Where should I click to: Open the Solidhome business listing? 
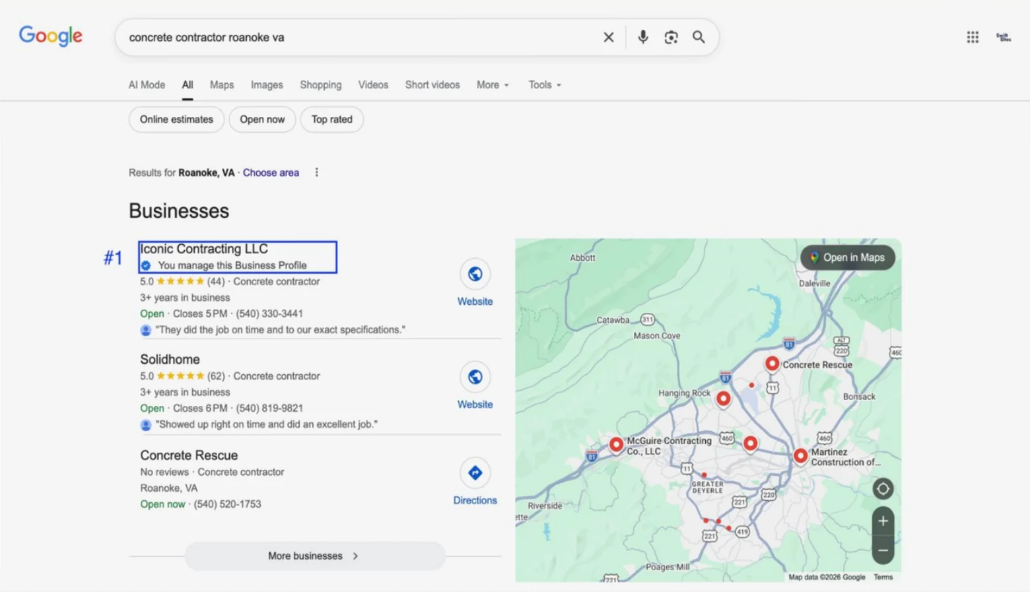(x=170, y=359)
